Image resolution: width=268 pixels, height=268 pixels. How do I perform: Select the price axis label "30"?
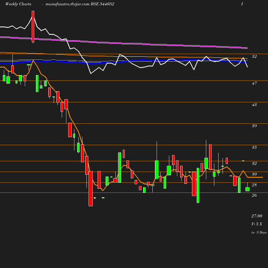click(x=254, y=174)
